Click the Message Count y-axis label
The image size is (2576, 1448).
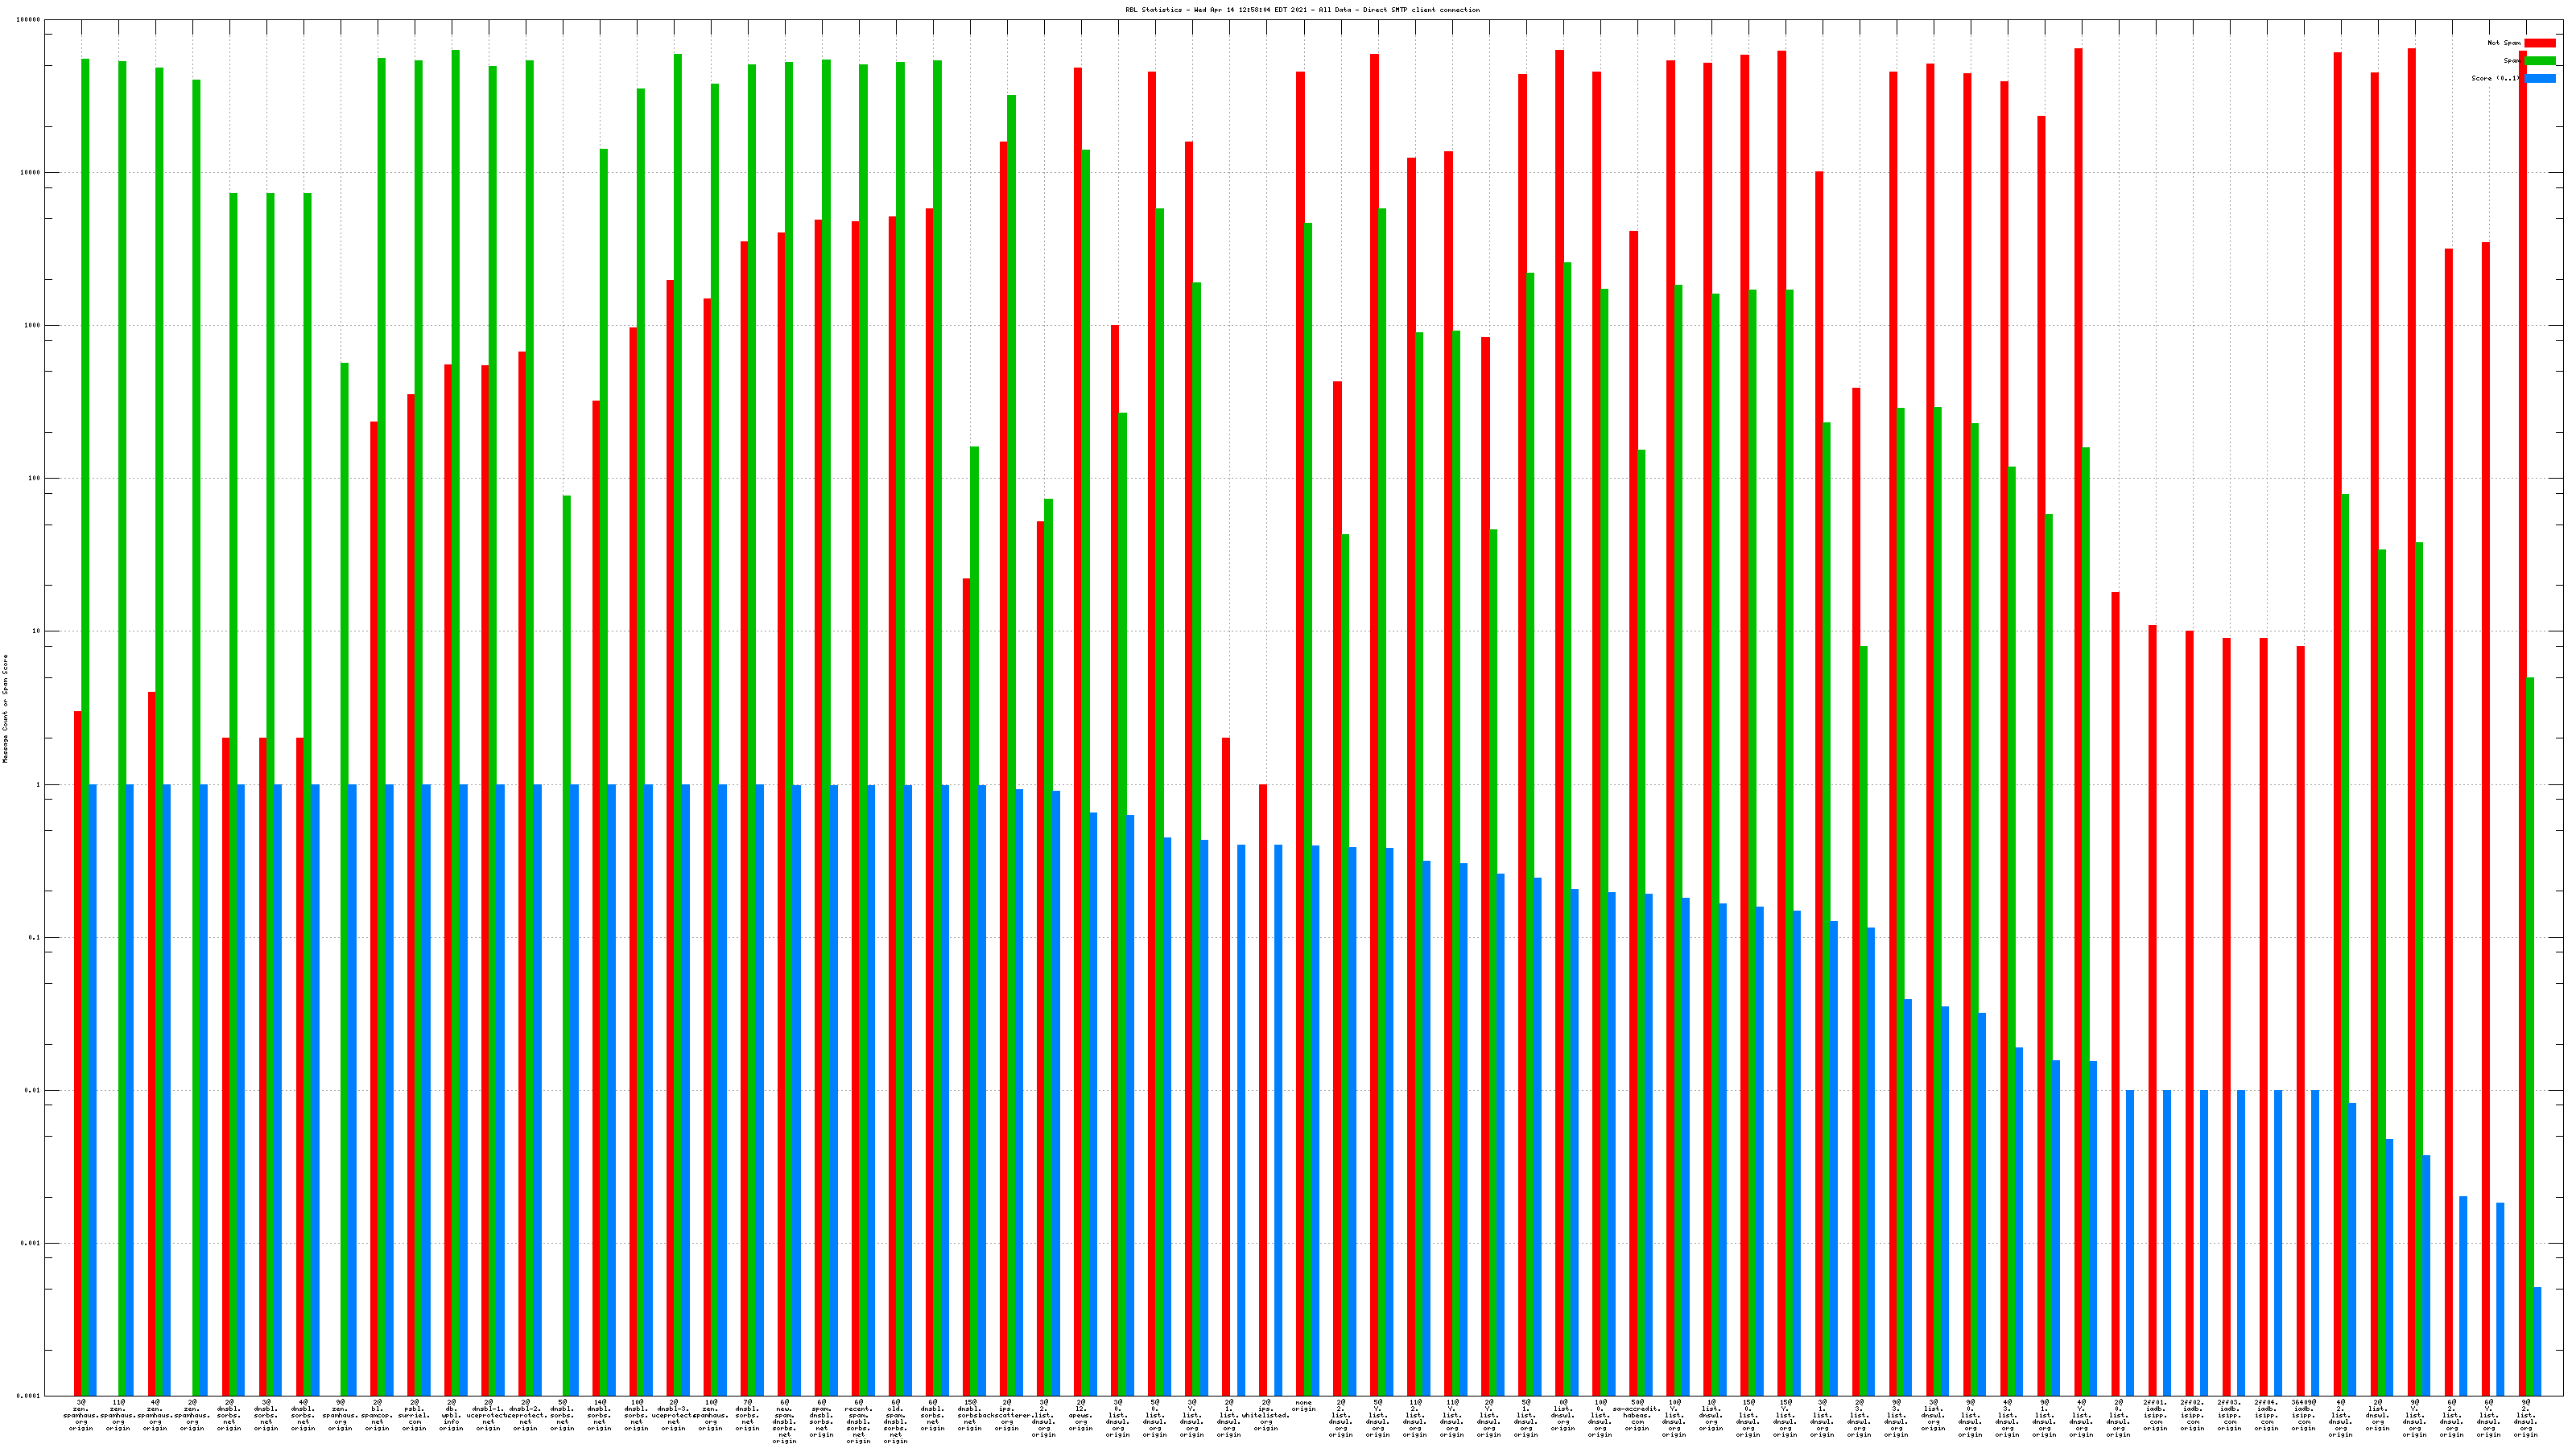pos(5,709)
